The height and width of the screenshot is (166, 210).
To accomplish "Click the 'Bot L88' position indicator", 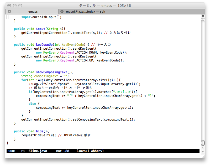I will coord(62,151).
